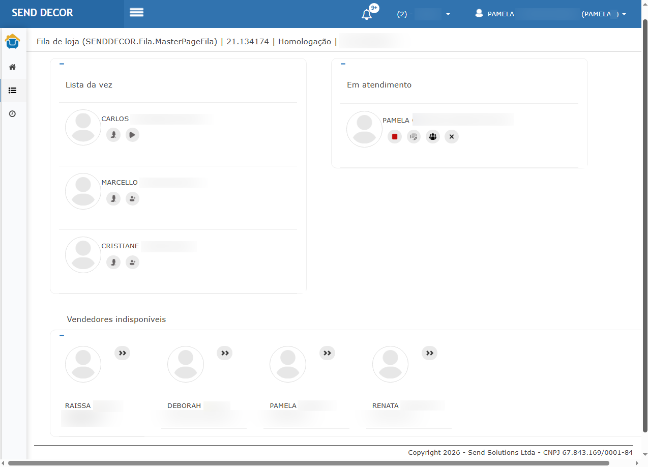Click the add-person icon beside Marcello
The image size is (648, 467).
pos(132,198)
